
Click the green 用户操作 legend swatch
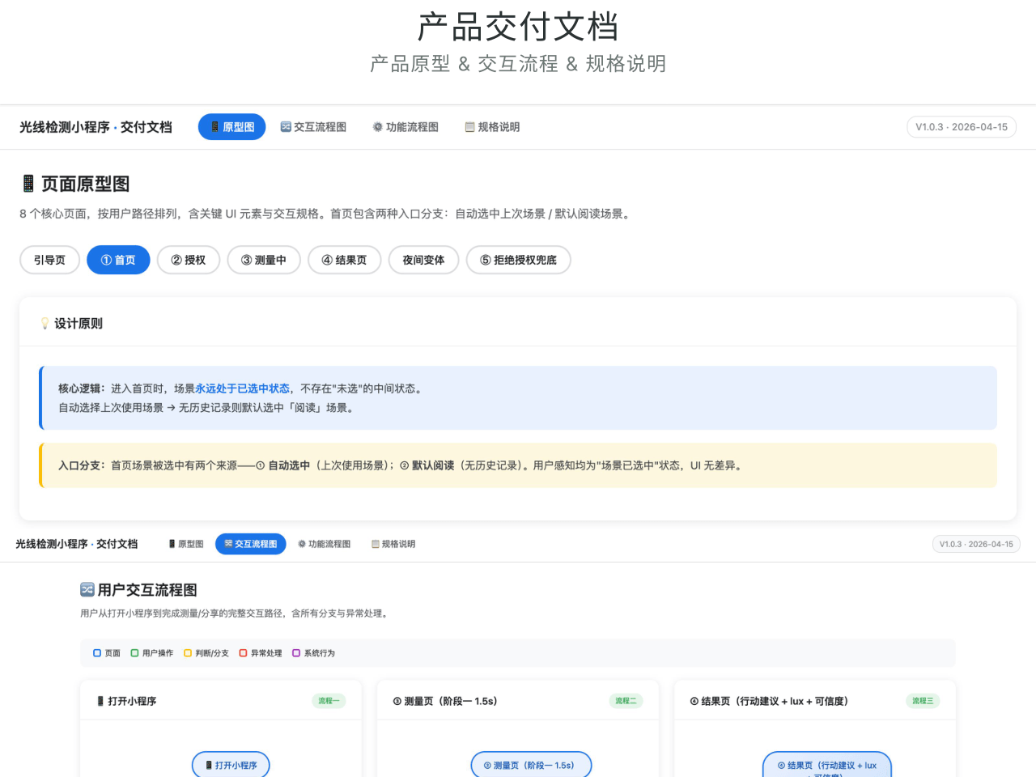(x=134, y=653)
